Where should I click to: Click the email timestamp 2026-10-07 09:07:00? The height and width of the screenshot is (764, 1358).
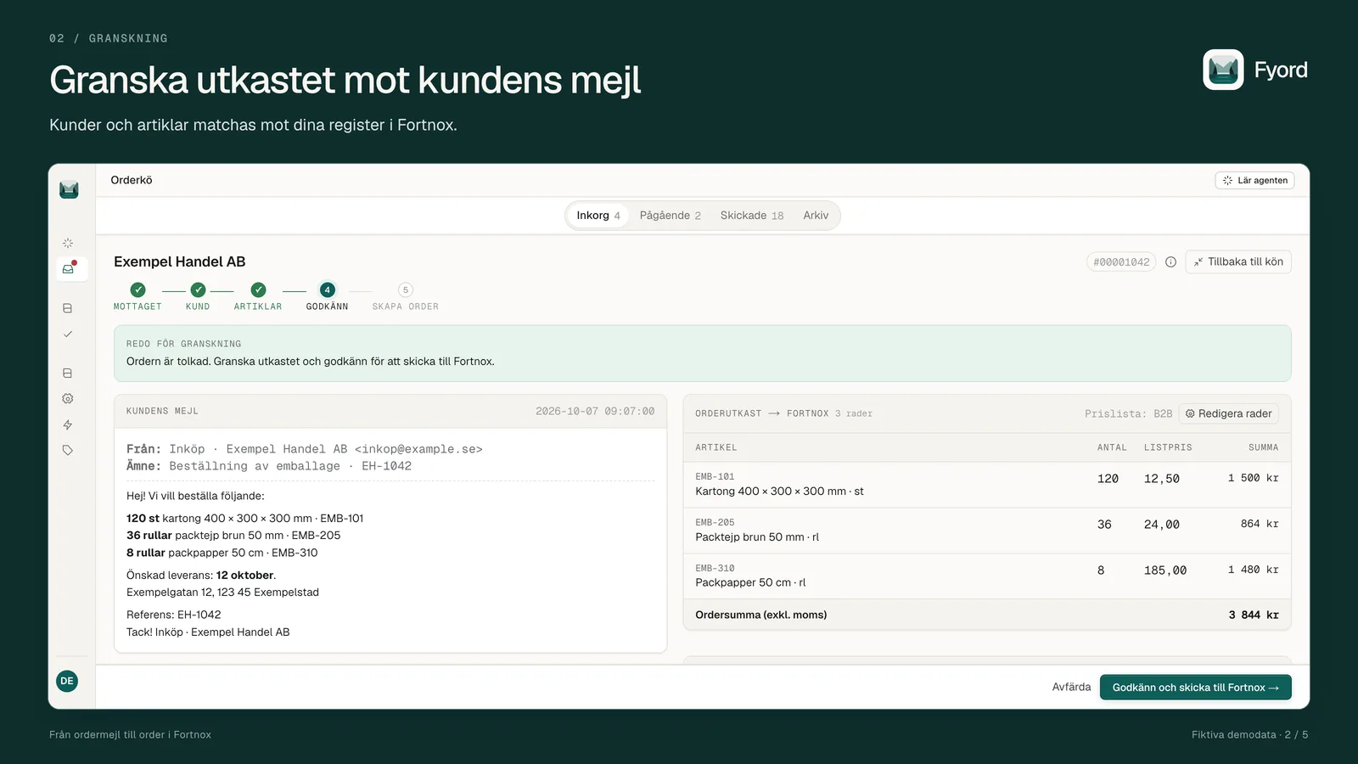click(595, 411)
